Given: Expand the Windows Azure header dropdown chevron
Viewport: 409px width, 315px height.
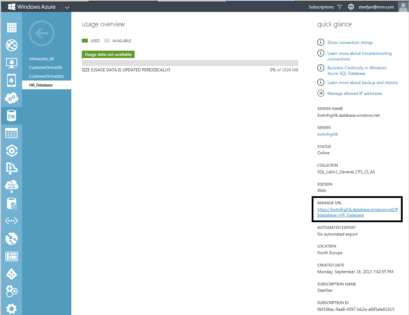Looking at the screenshot, I should pos(67,7).
